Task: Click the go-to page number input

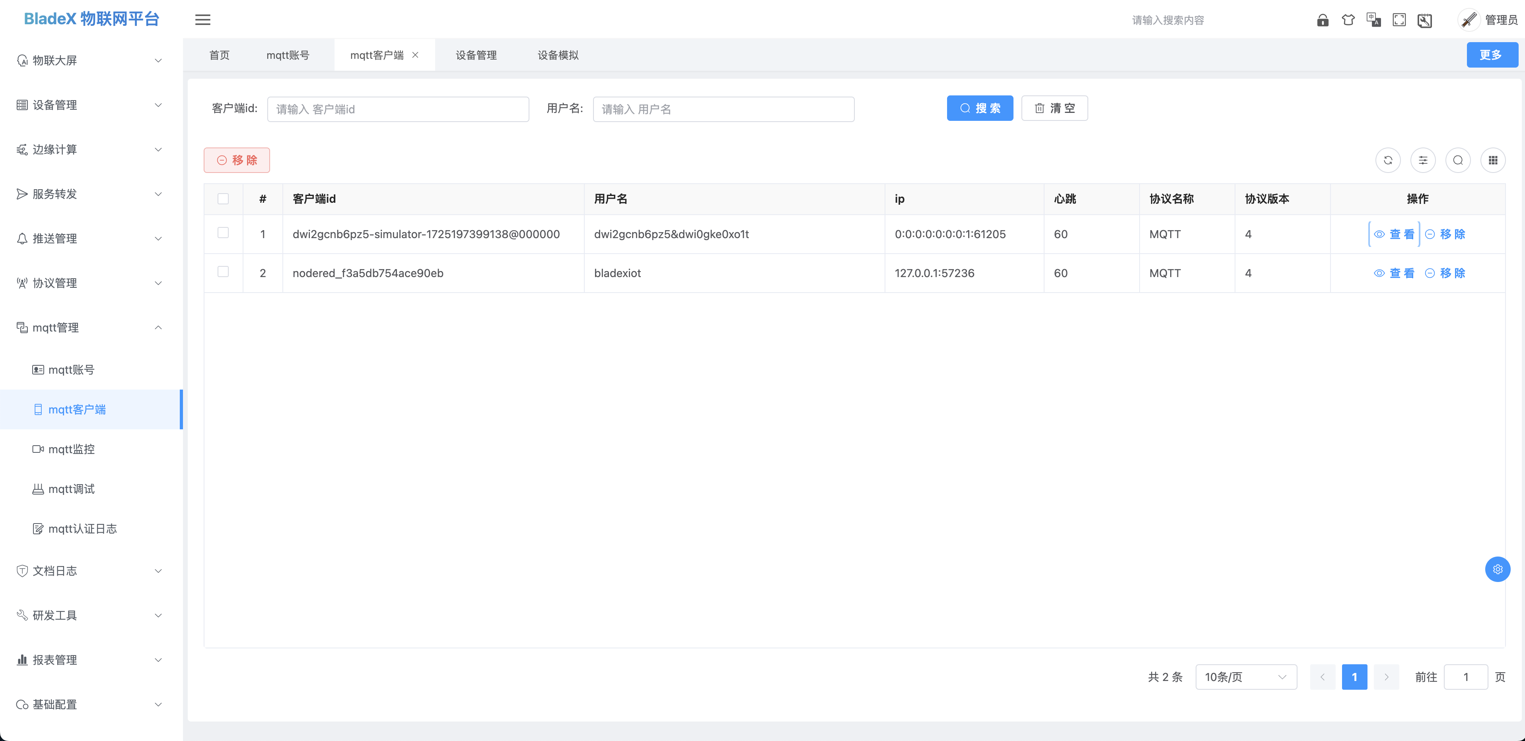Action: [x=1465, y=677]
